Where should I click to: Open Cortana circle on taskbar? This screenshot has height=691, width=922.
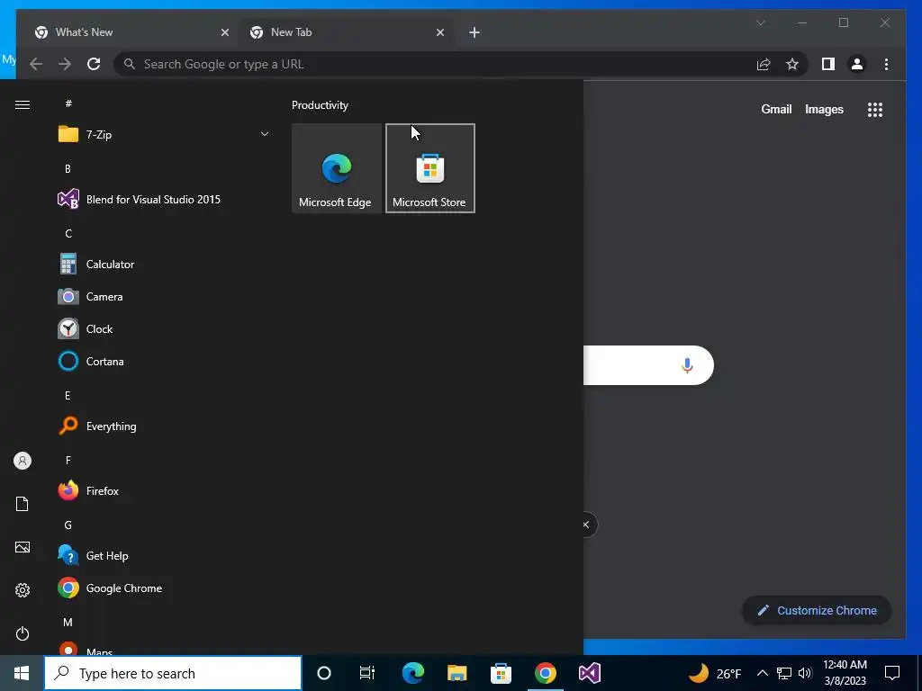324,673
